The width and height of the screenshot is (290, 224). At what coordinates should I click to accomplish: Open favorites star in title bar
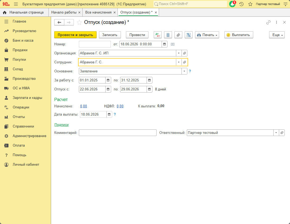point(250,4)
